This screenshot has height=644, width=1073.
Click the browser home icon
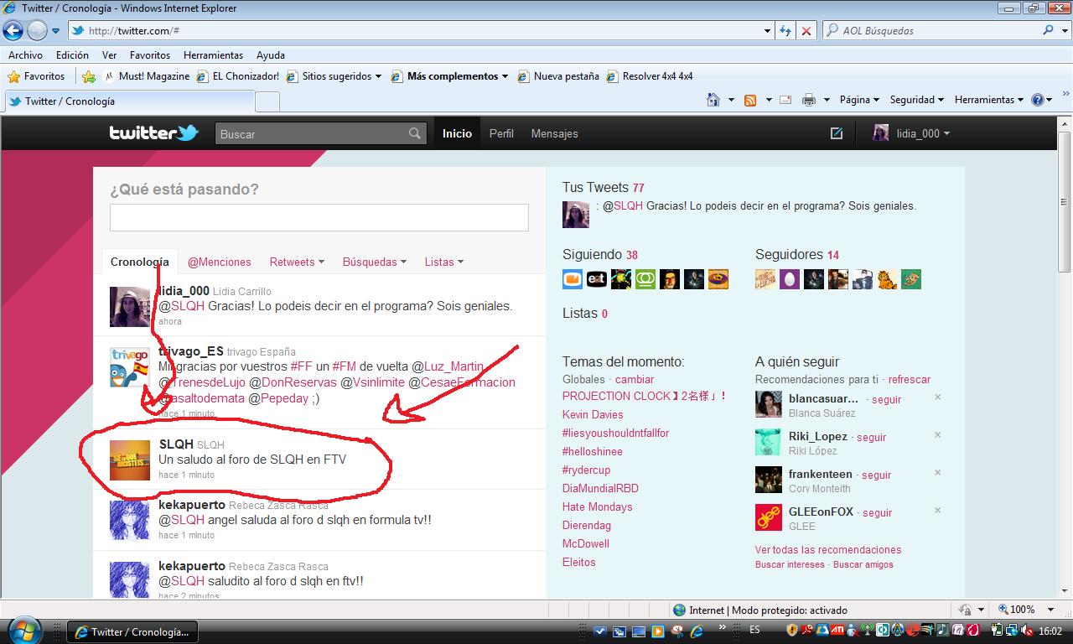(713, 100)
